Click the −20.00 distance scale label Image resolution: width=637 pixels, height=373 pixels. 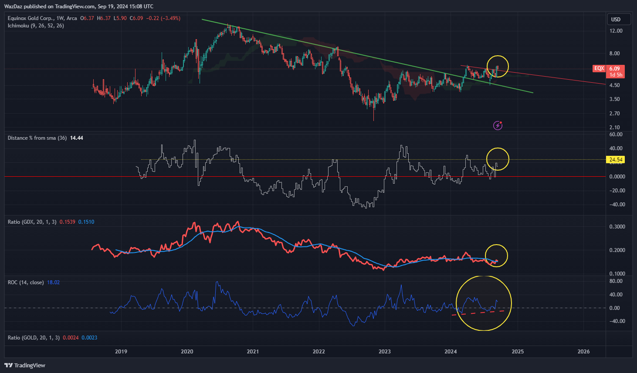click(x=617, y=191)
